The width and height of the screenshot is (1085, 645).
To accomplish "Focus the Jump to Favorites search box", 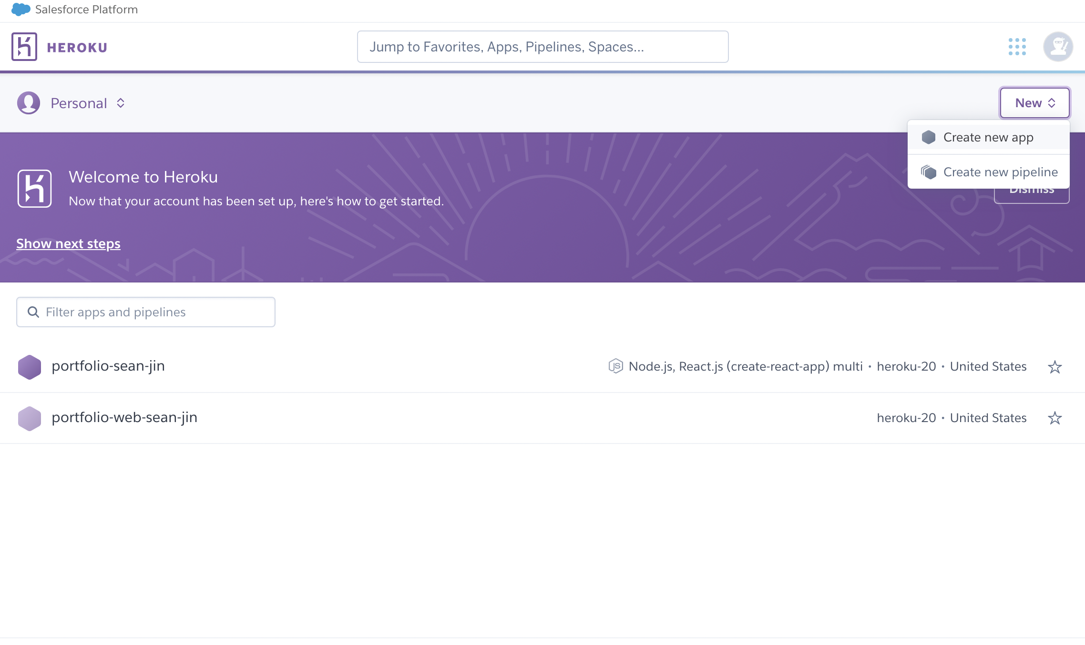I will tap(542, 47).
